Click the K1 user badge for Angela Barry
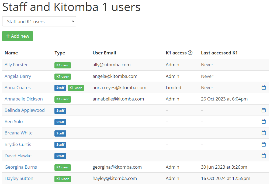The width and height of the screenshot is (270, 184). click(x=63, y=77)
